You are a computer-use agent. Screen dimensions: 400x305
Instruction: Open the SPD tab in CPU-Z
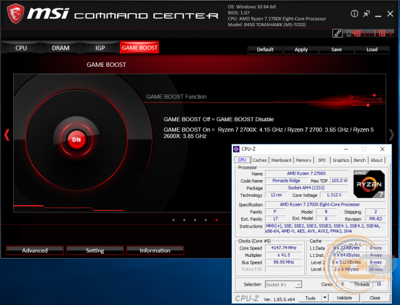tap(322, 160)
